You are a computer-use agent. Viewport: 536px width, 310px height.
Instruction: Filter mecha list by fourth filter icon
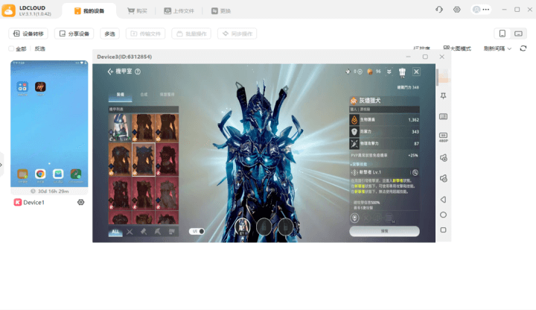158,232
